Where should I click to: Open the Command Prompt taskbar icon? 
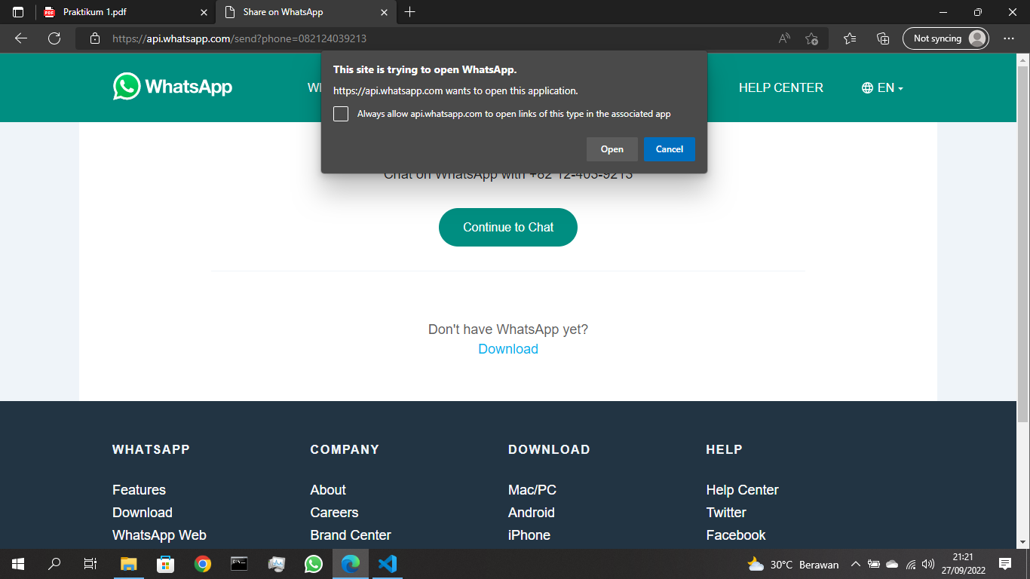coord(239,564)
